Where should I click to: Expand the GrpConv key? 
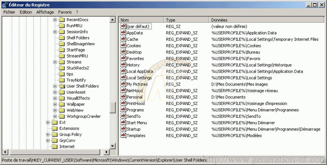[x=48, y=141]
